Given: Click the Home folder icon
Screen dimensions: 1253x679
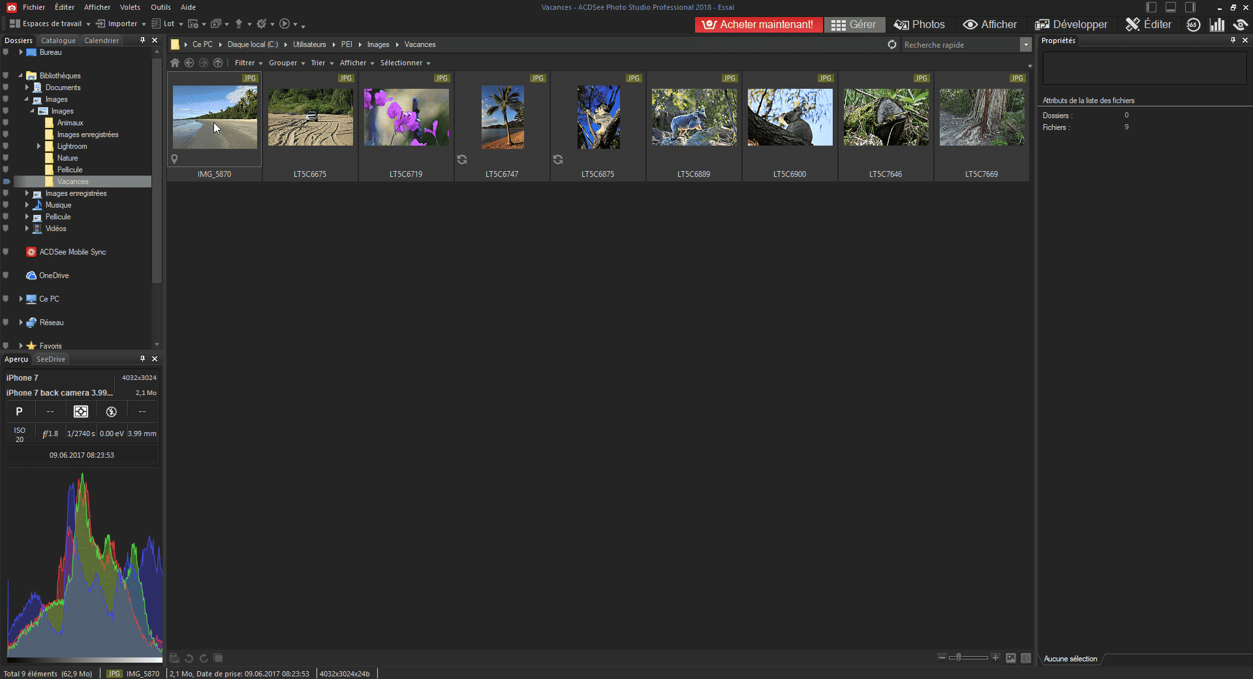Looking at the screenshot, I should (x=175, y=63).
